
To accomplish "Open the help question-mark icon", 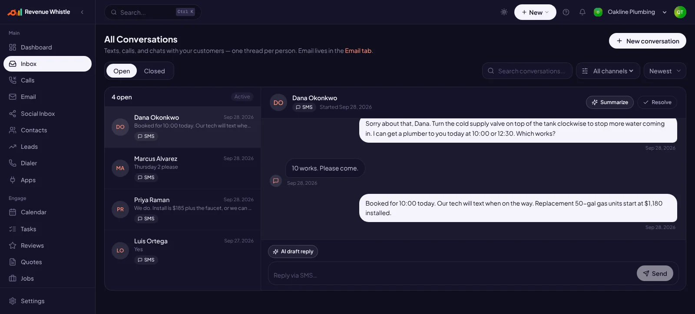I will pos(566,12).
